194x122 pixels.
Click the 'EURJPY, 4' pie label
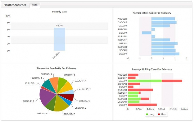37,78
